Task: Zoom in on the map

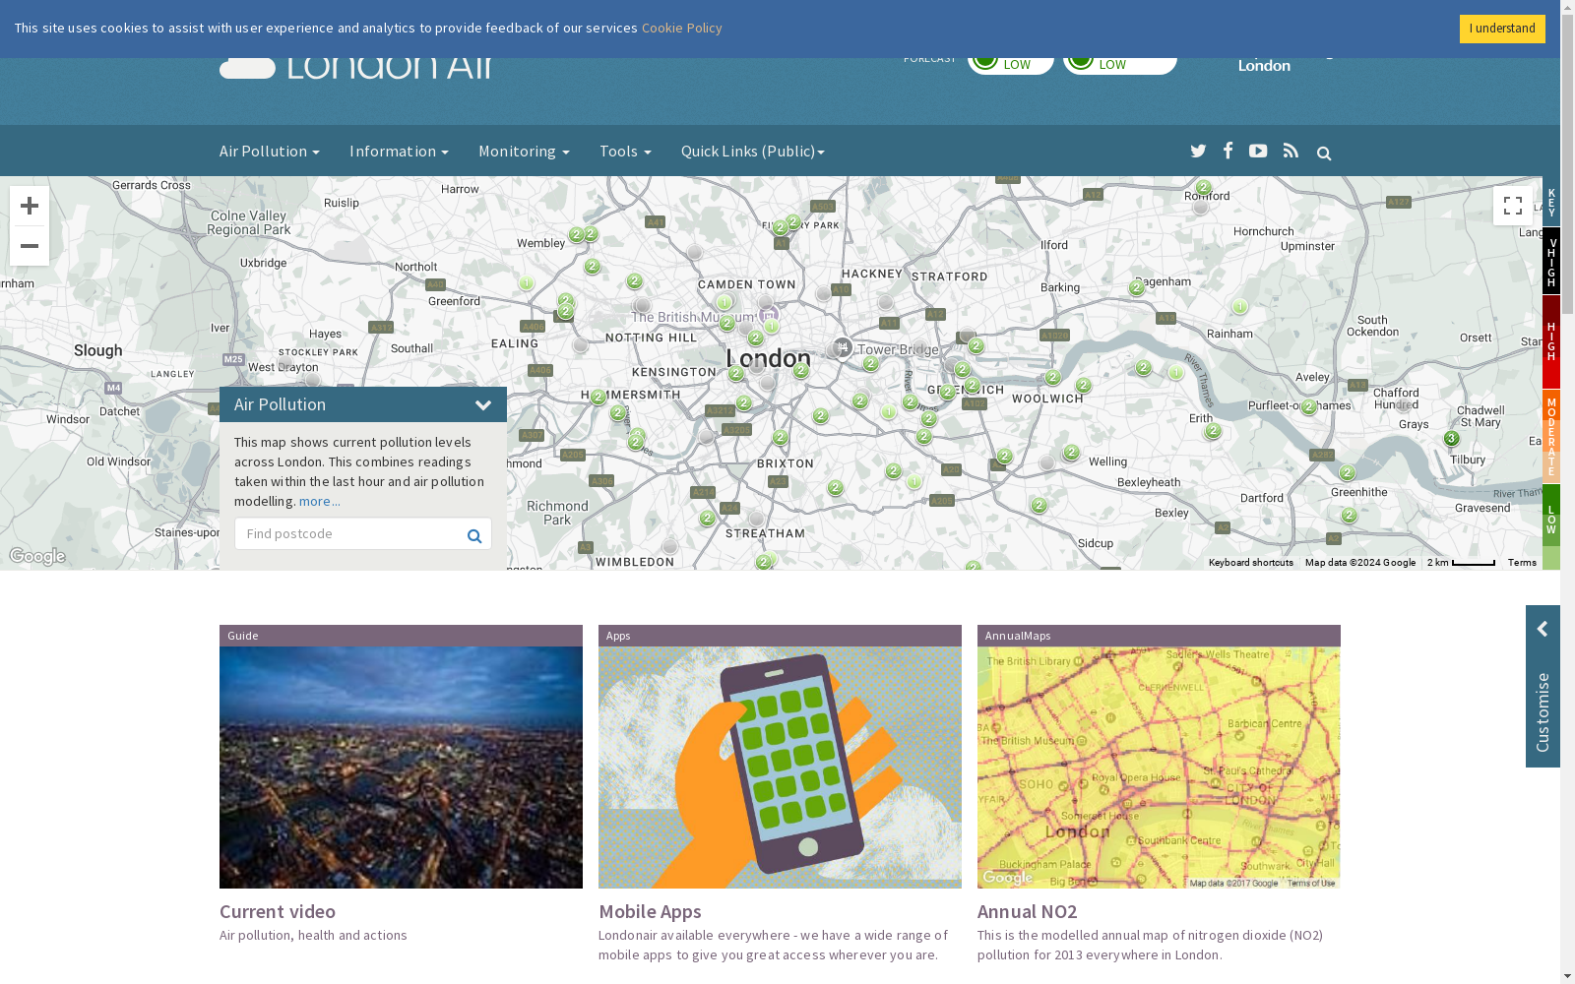Action: point(30,206)
